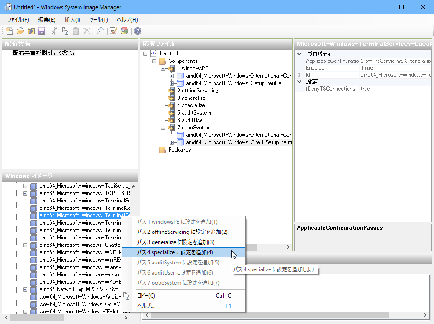The width and height of the screenshot is (434, 324).
Task: Click the ApplicableConfigurationPasses property row label
Action: pos(332,61)
